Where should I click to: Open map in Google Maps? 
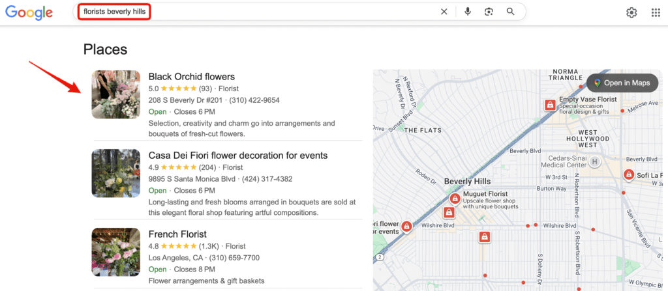tap(622, 83)
